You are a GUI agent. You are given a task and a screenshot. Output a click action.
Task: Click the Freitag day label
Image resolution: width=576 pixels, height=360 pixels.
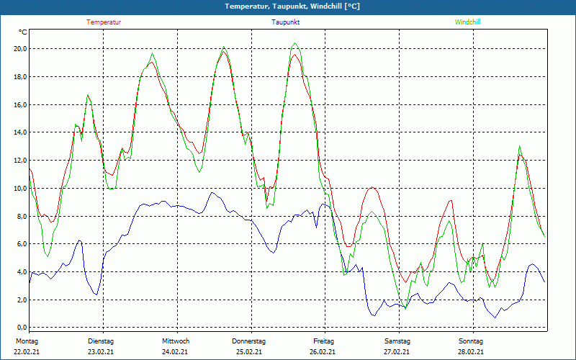323,341
